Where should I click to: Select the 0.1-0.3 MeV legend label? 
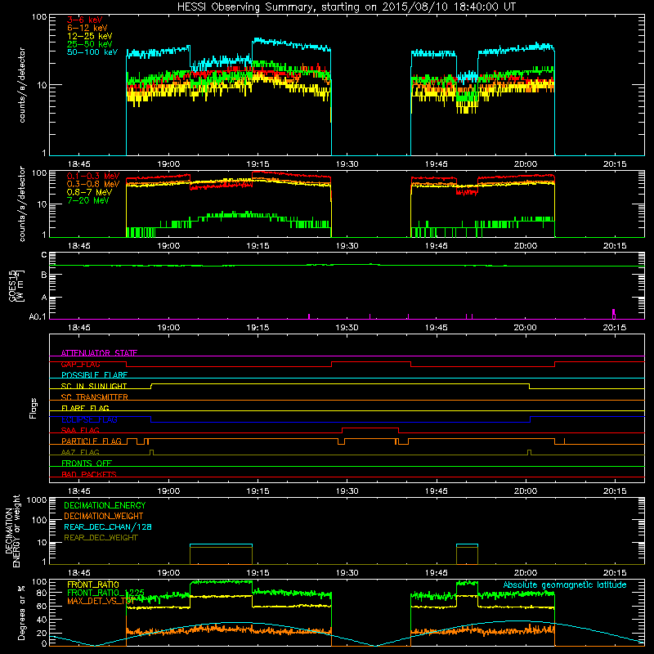pos(93,176)
